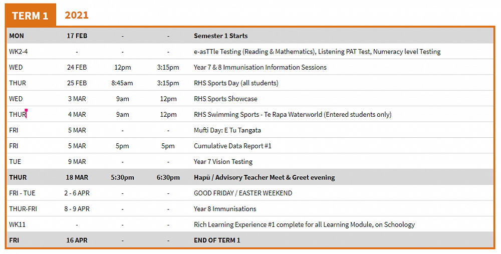Click the Year 7 Vision Testing event
This screenshot has height=254, width=501.
point(223,162)
